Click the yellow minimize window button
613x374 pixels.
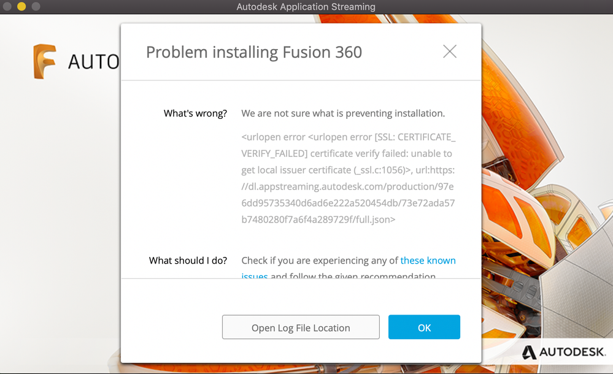(x=21, y=6)
